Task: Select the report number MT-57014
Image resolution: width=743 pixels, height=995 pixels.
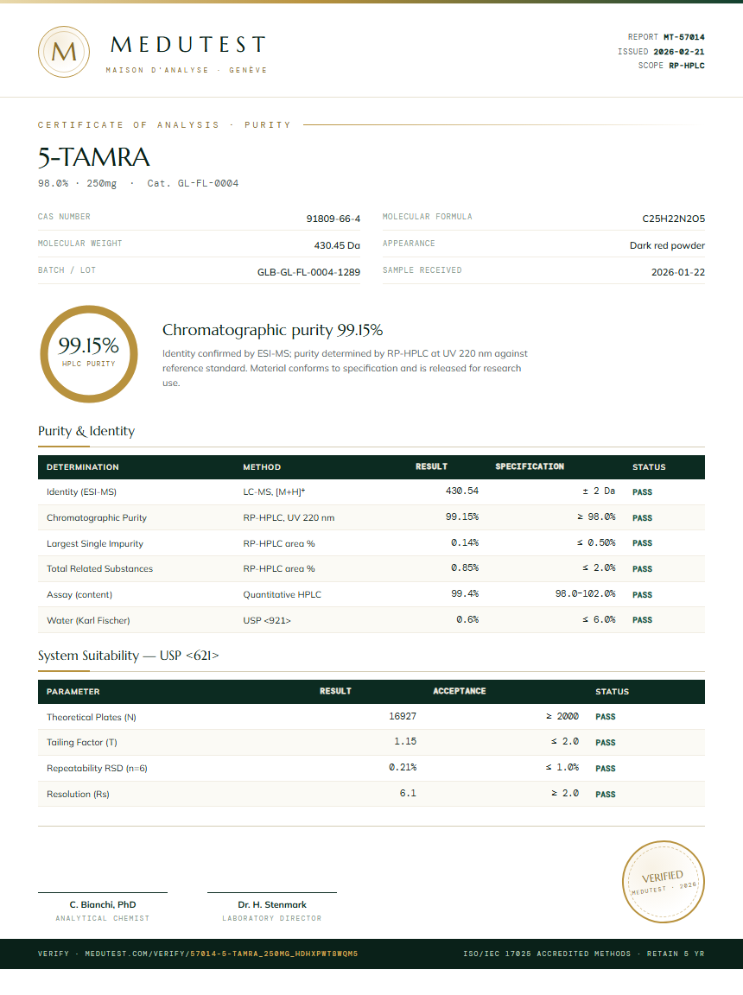Action: 684,37
